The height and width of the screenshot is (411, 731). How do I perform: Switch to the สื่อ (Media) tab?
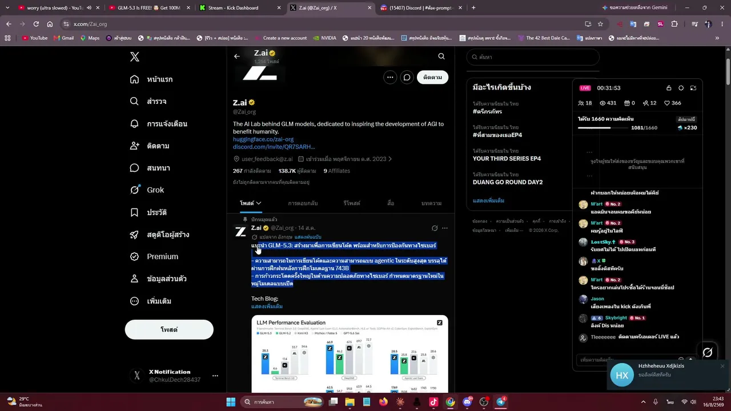(391, 203)
